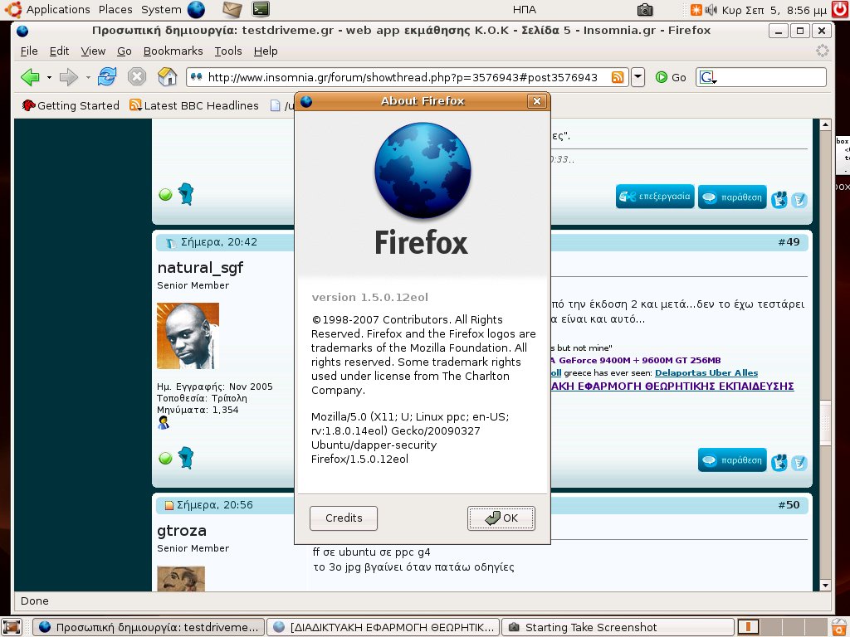Image resolution: width=850 pixels, height=637 pixels.
Task: Launch terminal from top panel icon
Action: (261, 9)
